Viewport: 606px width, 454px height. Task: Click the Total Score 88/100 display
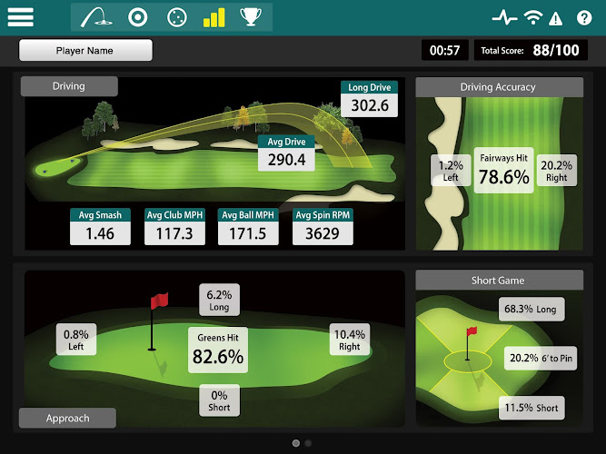point(531,50)
